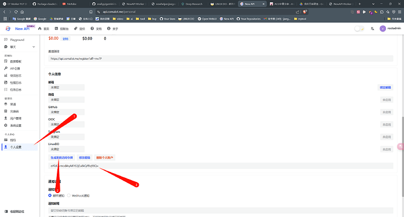Click the language translate icon
The width and height of the screenshot is (404, 217).
[372, 29]
